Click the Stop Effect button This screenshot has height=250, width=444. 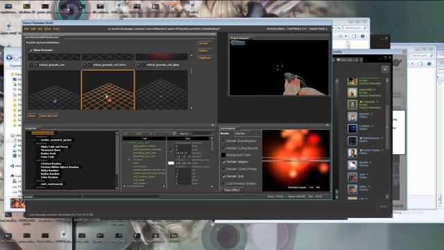232,190
